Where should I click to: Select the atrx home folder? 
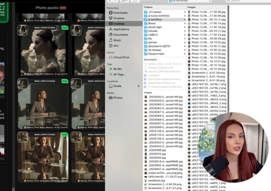pos(115,46)
